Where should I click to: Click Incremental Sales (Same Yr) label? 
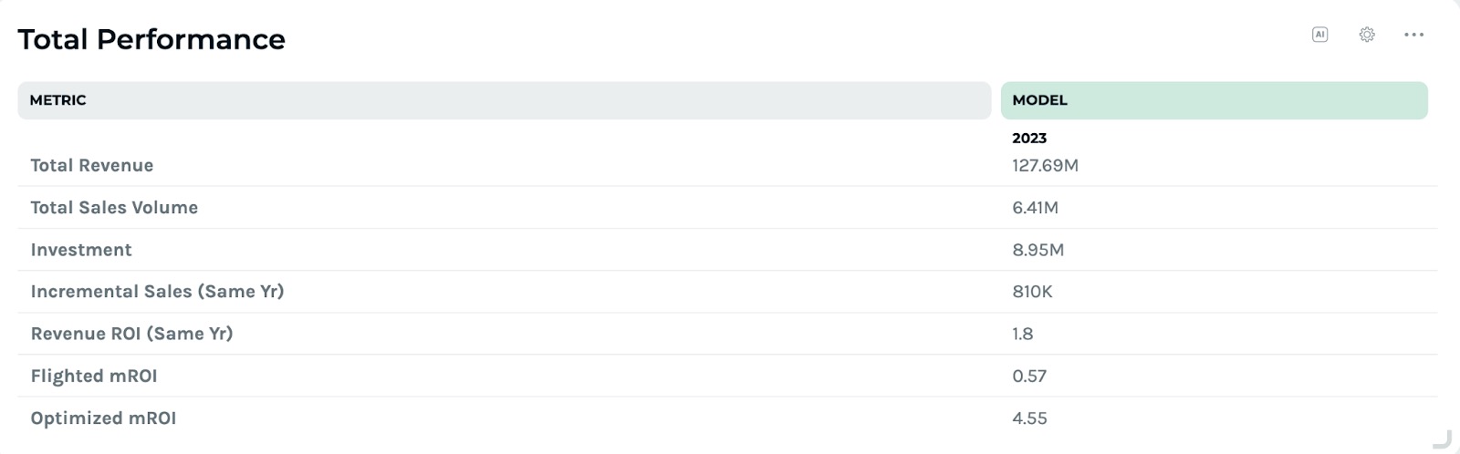[158, 292]
